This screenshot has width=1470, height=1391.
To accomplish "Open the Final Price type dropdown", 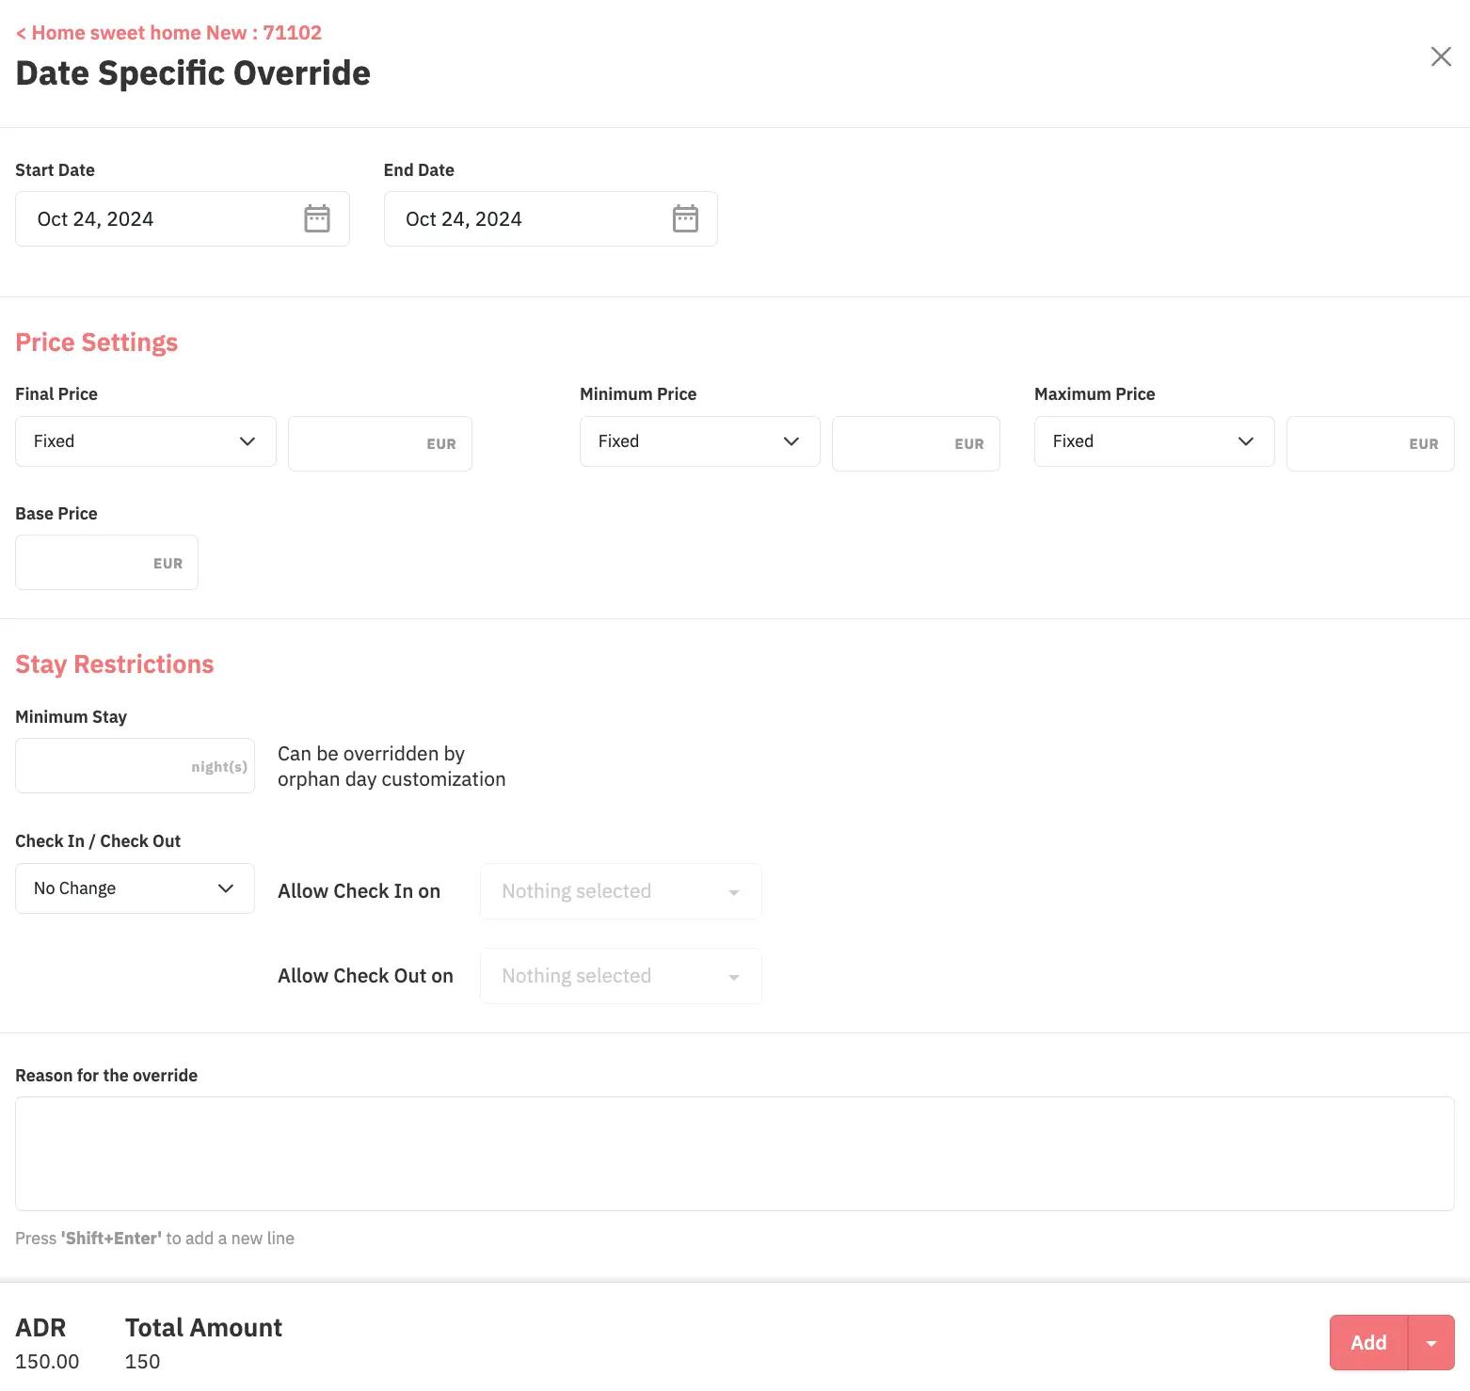I will click(x=146, y=441).
